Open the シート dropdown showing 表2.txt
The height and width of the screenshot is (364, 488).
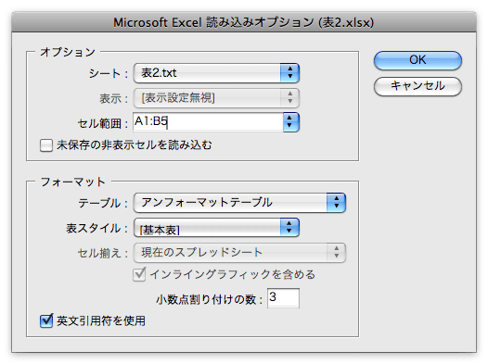[x=216, y=73]
